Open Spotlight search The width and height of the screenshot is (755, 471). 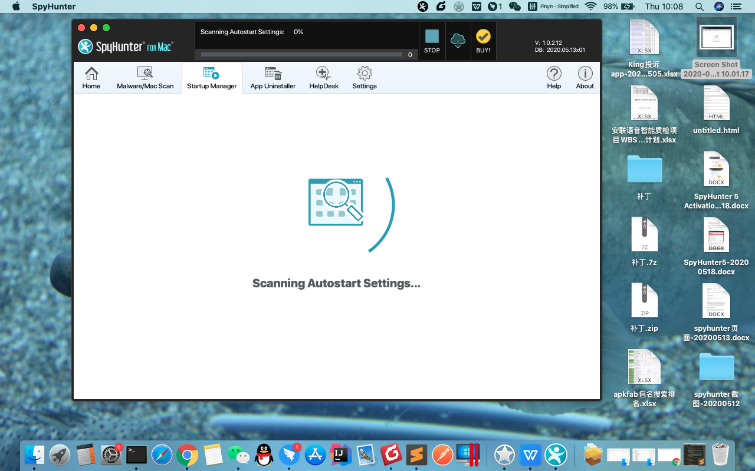(699, 6)
